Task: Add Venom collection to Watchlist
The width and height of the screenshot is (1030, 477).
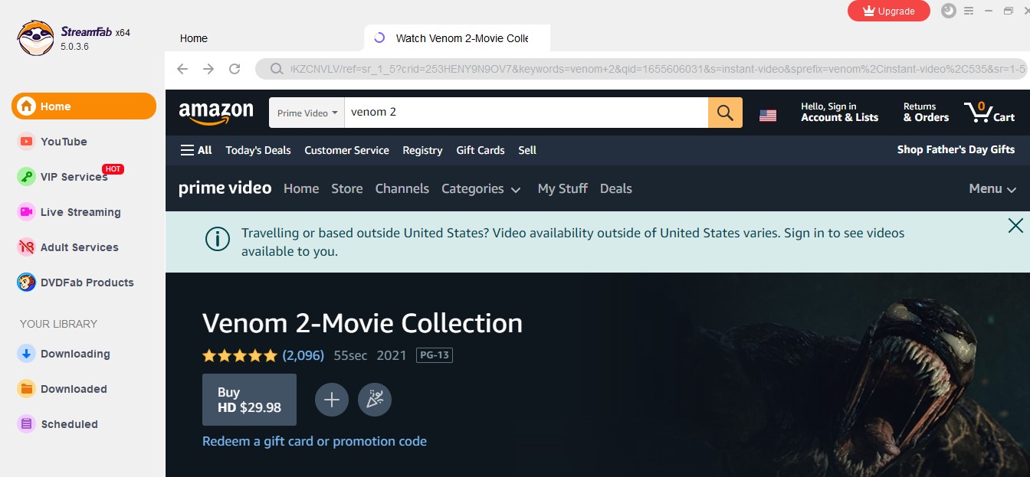Action: pos(332,400)
